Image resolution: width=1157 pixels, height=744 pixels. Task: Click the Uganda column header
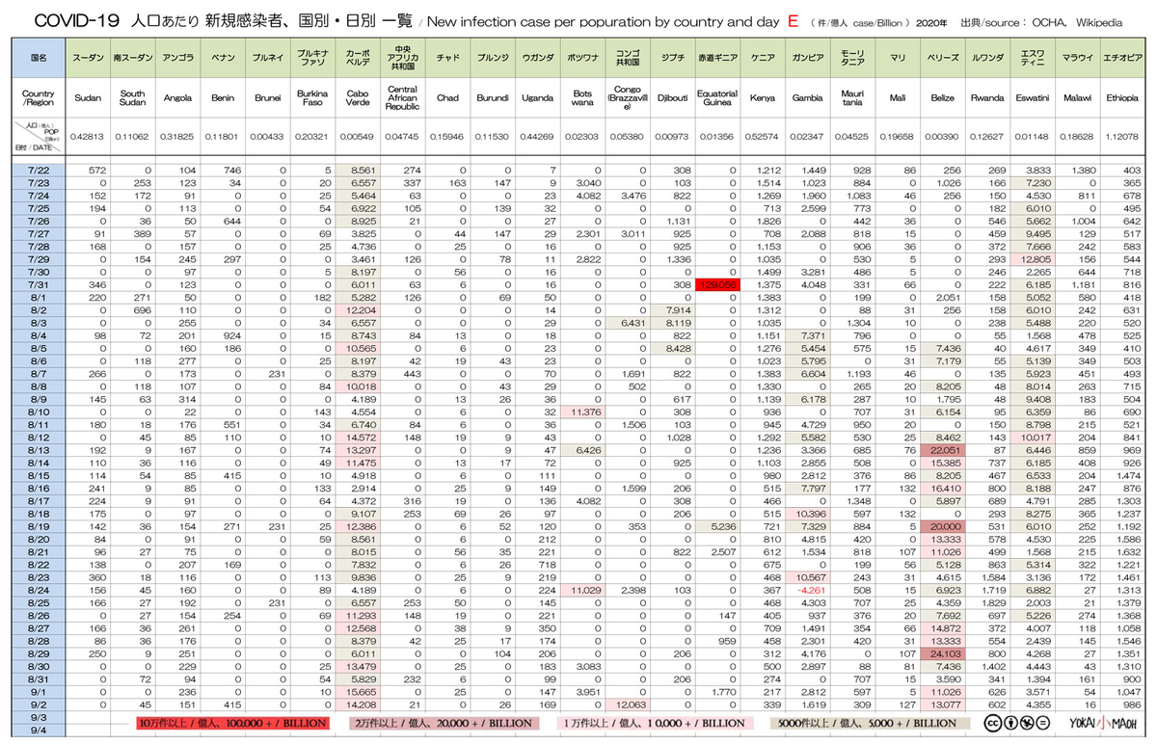click(536, 98)
